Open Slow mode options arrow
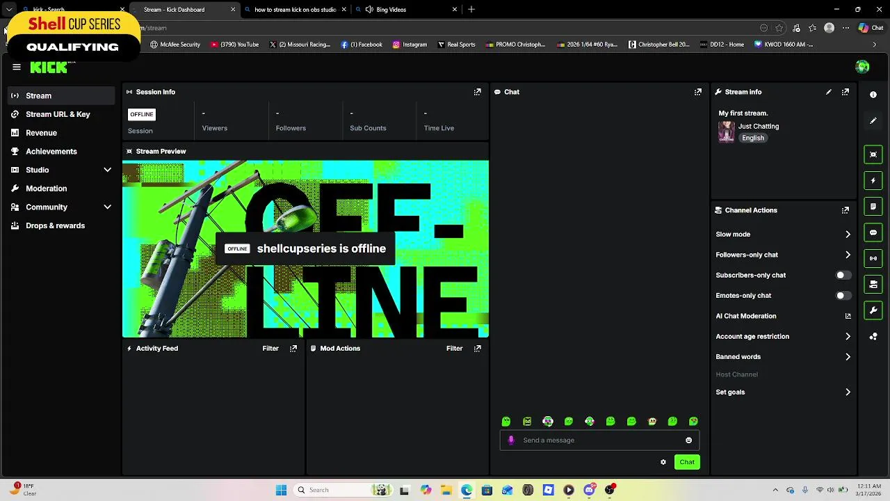 coord(848,234)
